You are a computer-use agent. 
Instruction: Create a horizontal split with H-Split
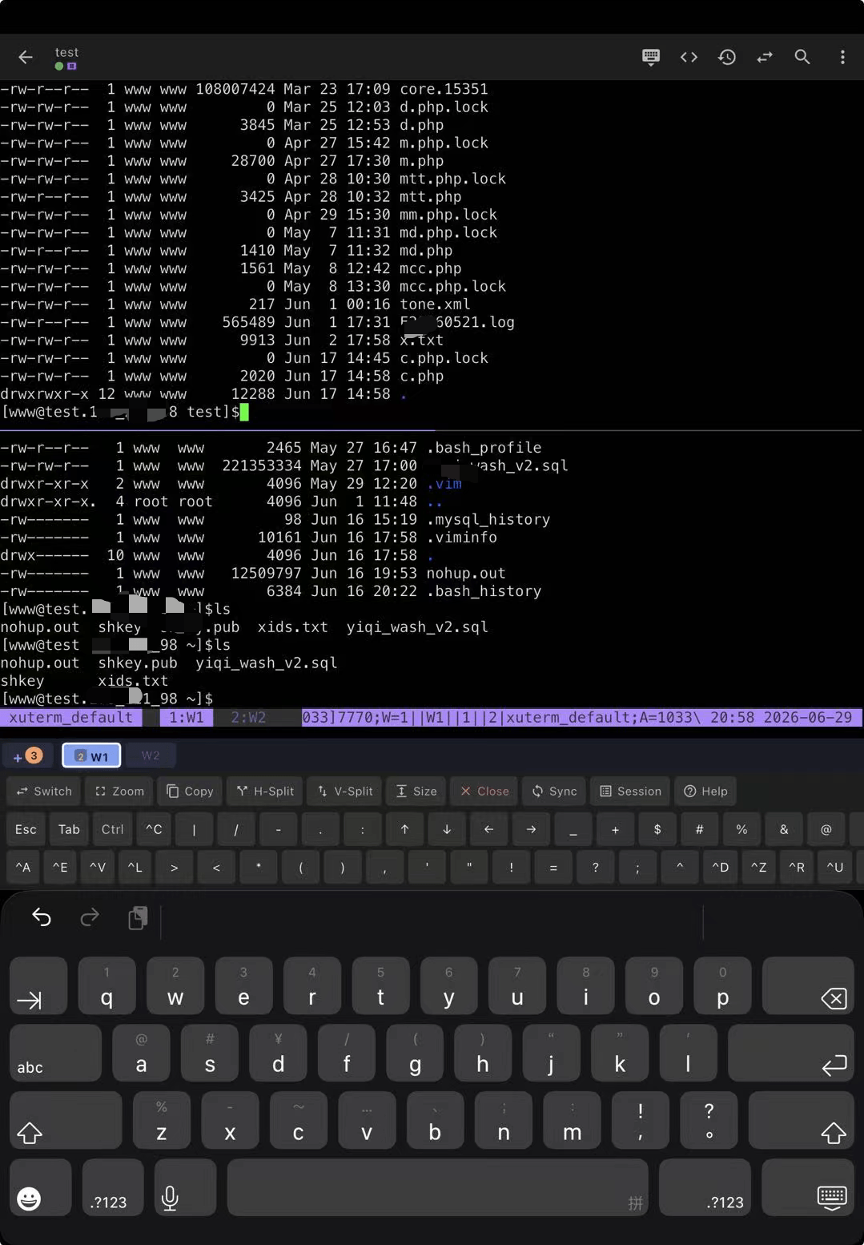coord(265,791)
